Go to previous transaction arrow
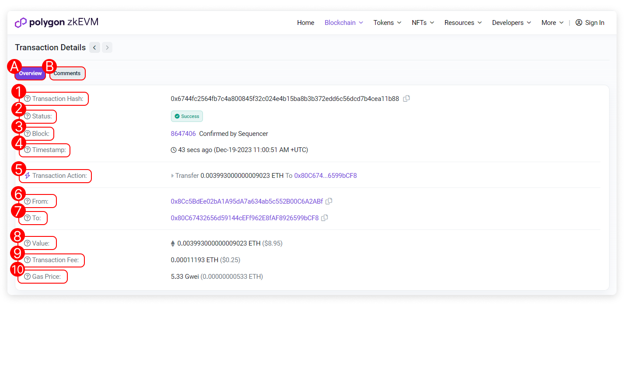This screenshot has width=624, height=378. pos(94,48)
